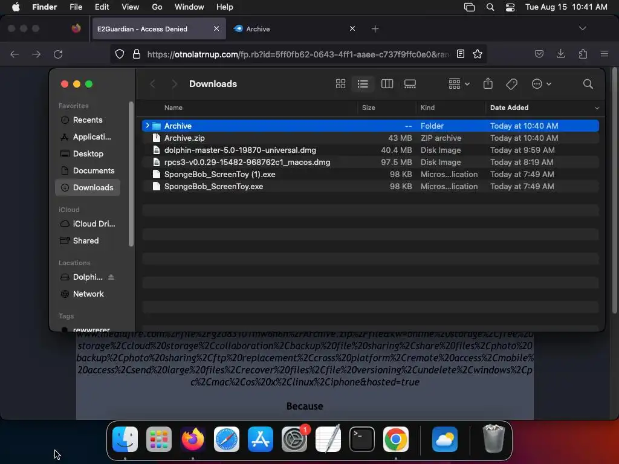Select SpongeBob_ScreenToy (1).exe file

click(x=371, y=174)
